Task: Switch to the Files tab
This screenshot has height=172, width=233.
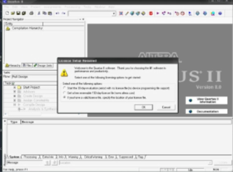Action: 27,65
